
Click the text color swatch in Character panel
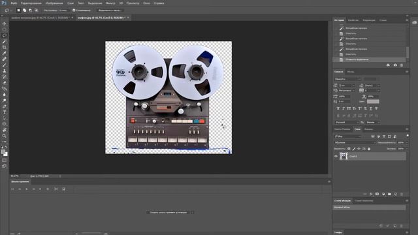(373, 102)
